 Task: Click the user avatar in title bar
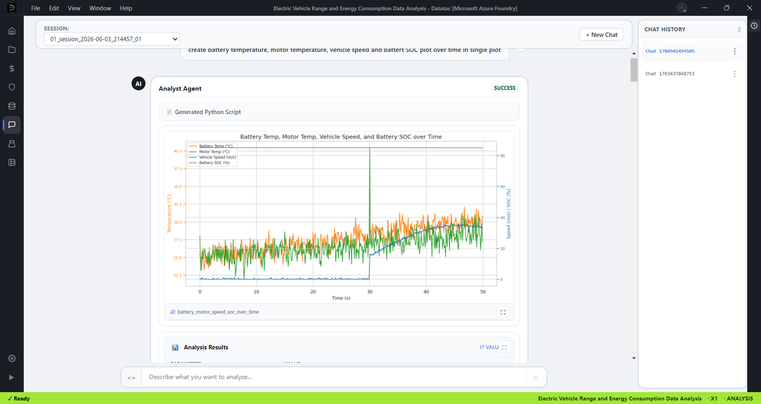(682, 8)
